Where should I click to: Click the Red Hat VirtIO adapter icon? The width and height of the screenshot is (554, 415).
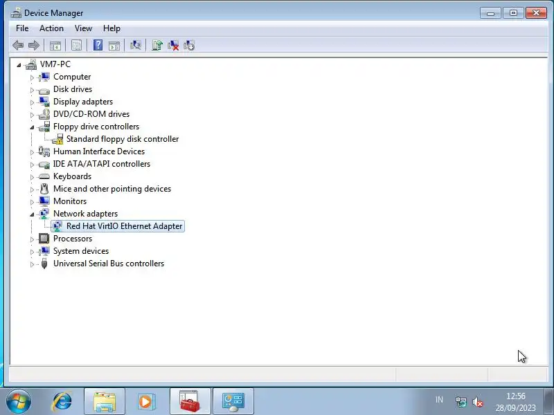pyautogui.click(x=57, y=226)
